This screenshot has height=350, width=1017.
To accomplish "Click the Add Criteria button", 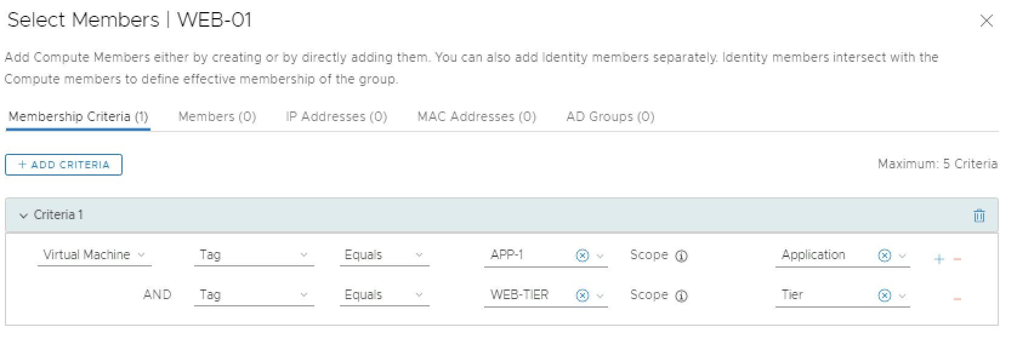I will (64, 165).
